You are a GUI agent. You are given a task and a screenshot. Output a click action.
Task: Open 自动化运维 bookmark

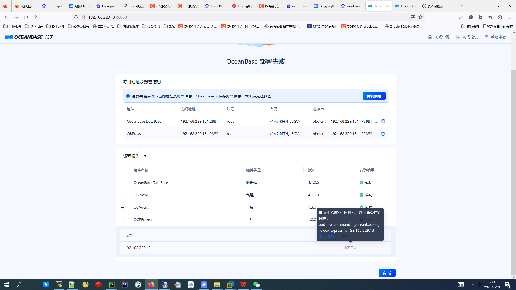point(103,26)
